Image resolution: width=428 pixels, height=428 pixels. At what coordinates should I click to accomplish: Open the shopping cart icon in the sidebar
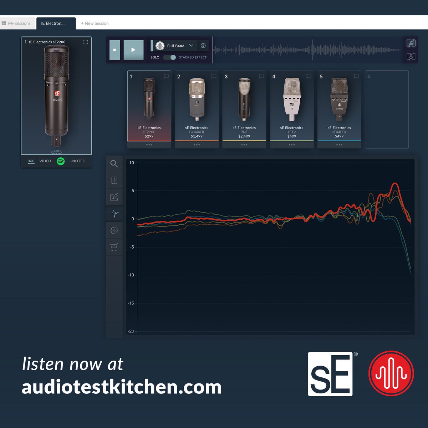point(114,247)
